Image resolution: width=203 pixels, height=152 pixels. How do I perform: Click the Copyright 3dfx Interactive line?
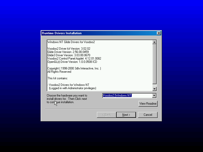point(74,68)
